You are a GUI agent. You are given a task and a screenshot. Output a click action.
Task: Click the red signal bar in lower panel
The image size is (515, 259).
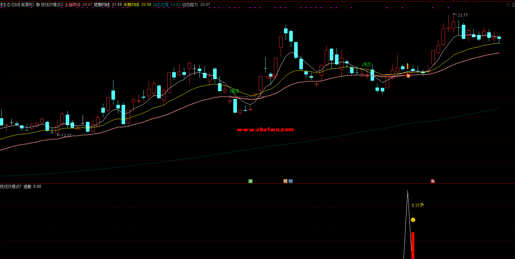413,245
